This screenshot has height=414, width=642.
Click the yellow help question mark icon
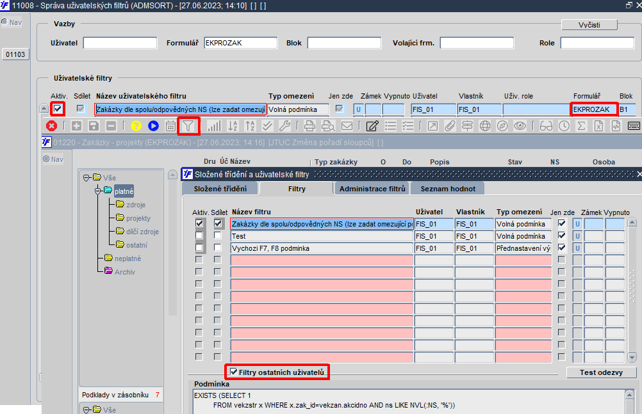click(x=136, y=126)
